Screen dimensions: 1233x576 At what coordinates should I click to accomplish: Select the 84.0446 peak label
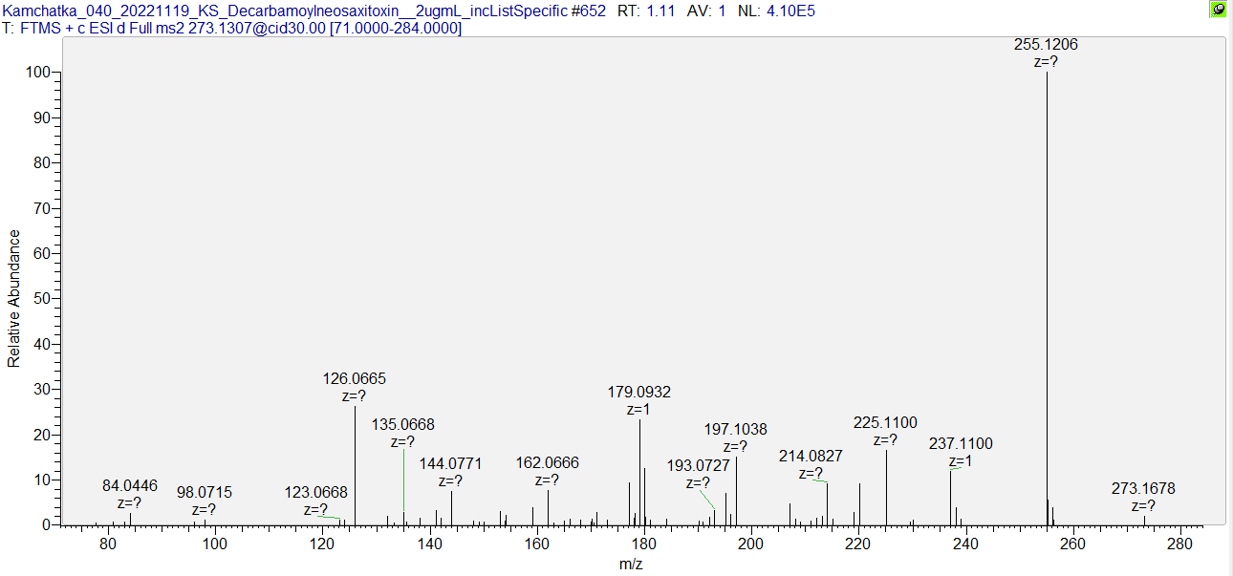coord(130,486)
